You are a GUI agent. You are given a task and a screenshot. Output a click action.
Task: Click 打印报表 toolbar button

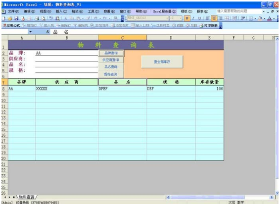coord(209,25)
